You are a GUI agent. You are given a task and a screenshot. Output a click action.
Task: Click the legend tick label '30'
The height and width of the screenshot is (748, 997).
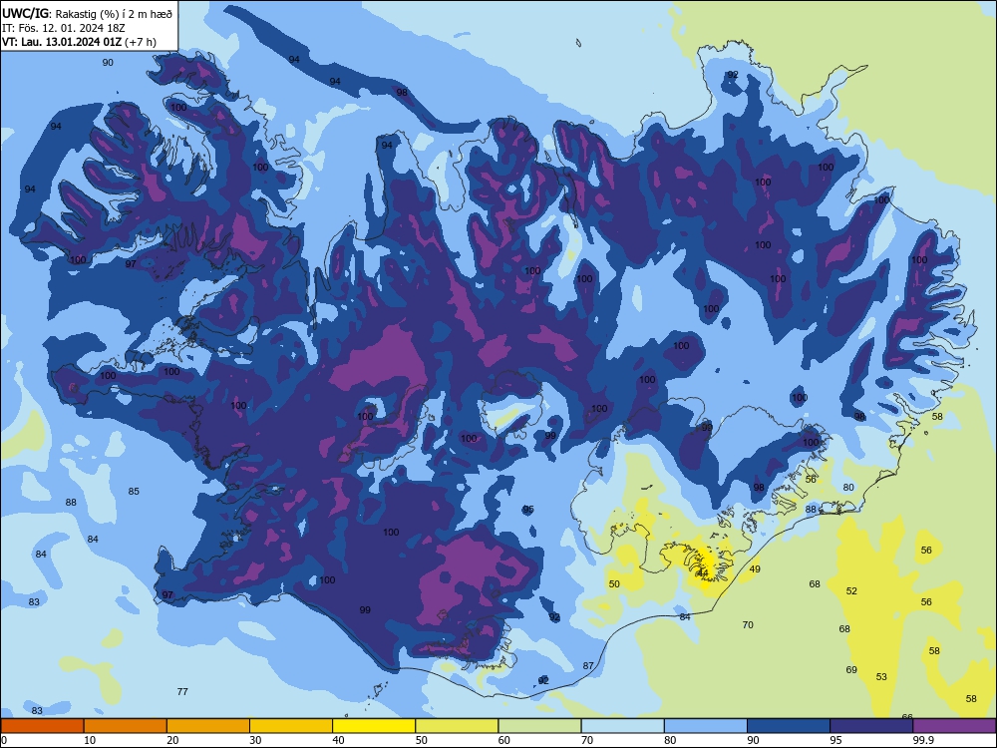tap(255, 740)
